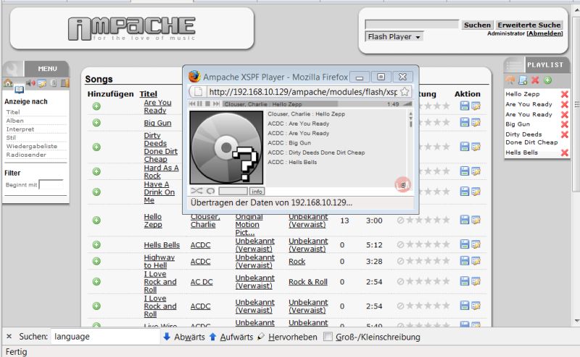The height and width of the screenshot is (357, 580).
Task: Click the page identity icon in the popup URL bar
Action: point(198,91)
